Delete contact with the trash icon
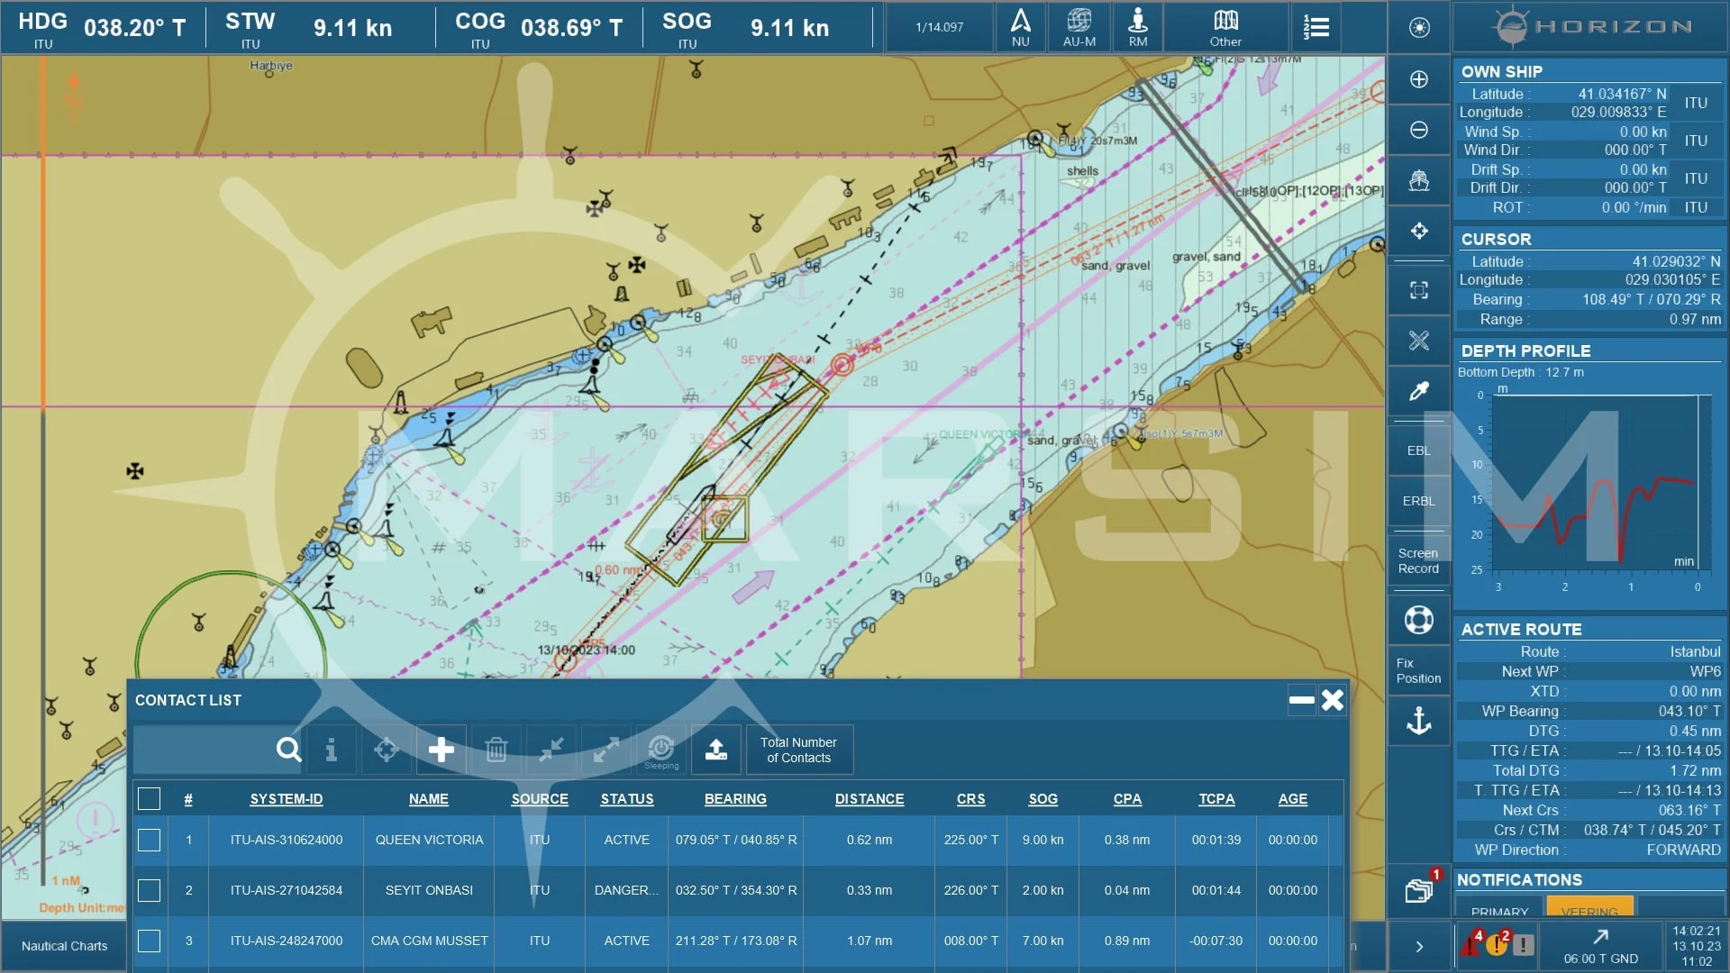1730x973 pixels. point(496,750)
